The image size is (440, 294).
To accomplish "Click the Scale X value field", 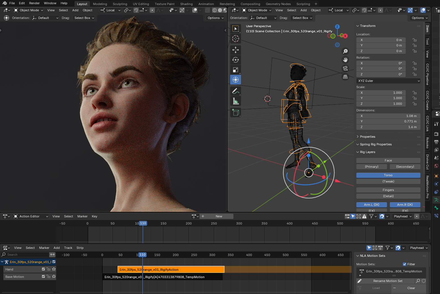I will (381, 93).
